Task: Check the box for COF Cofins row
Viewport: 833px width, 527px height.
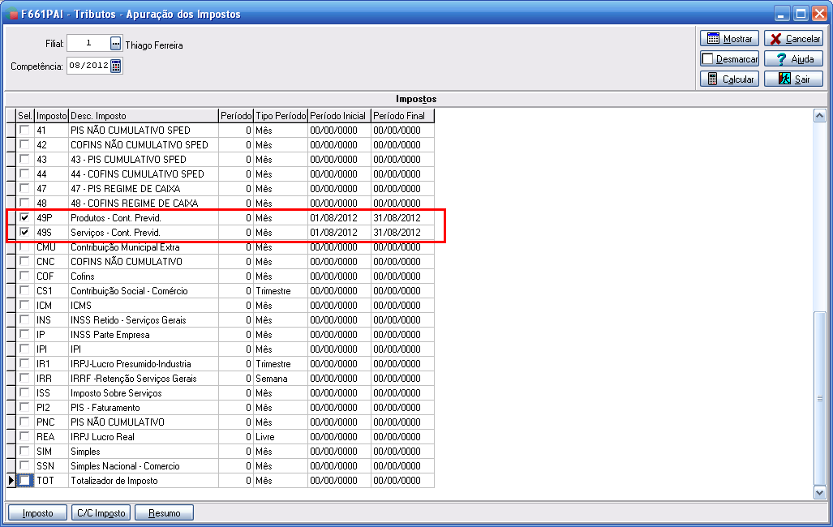Action: [24, 276]
